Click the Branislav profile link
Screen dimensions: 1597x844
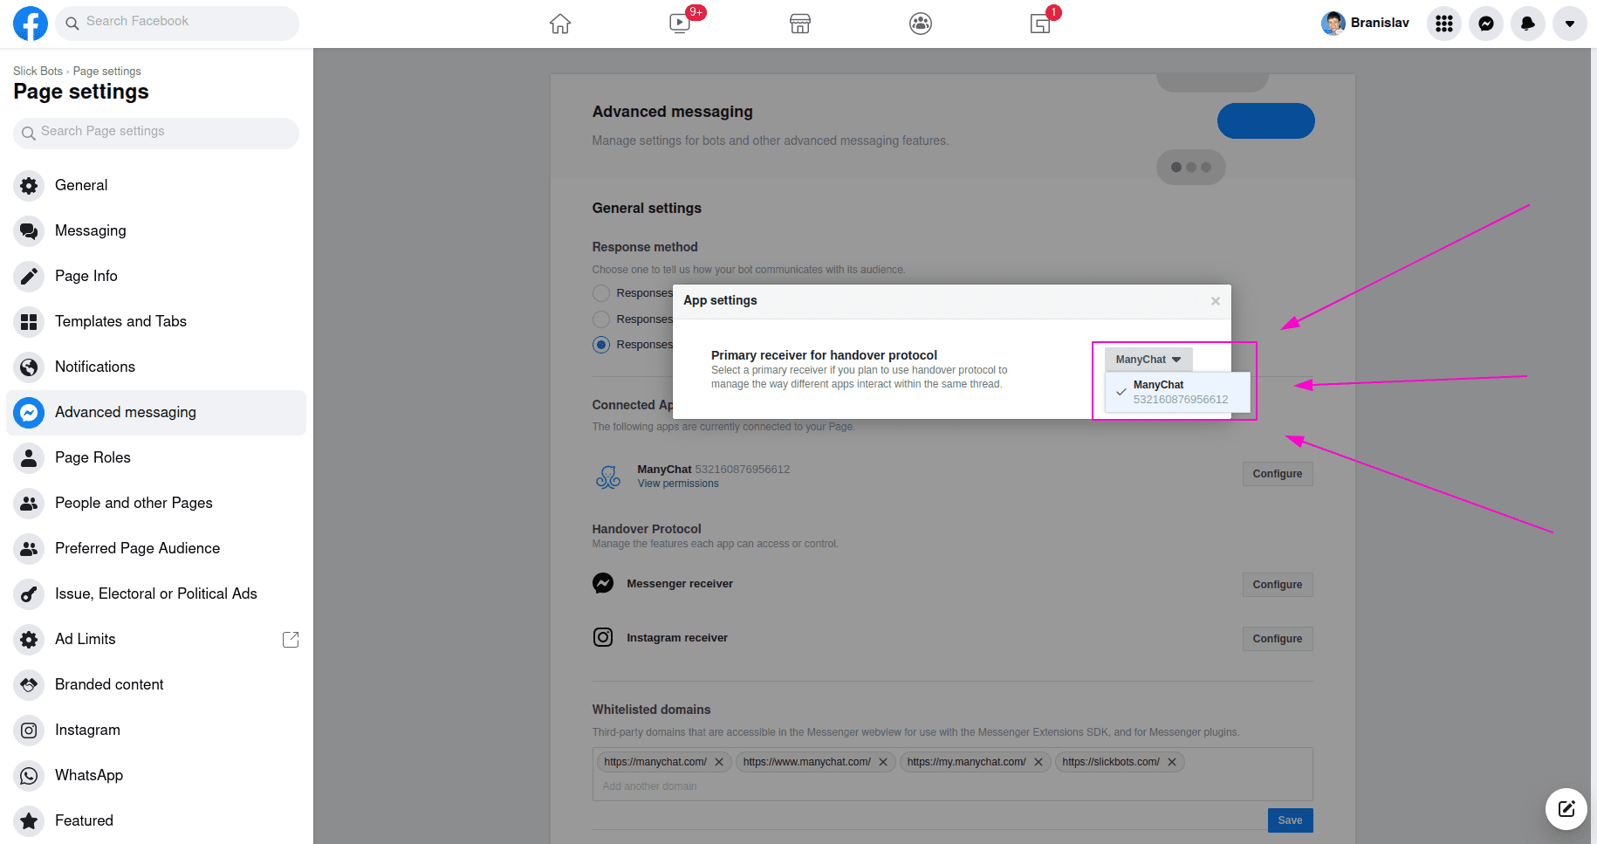1366,24
